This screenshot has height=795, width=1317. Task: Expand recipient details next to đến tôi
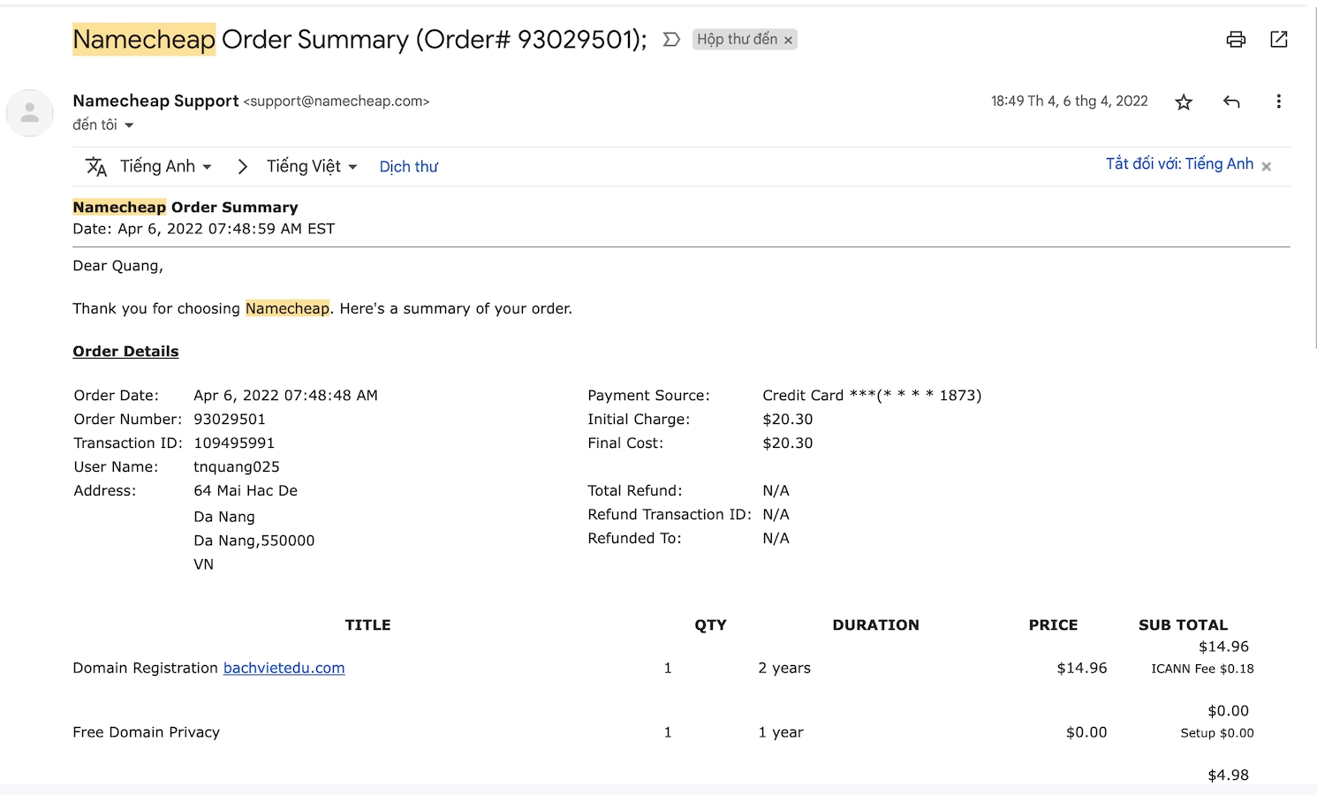click(x=129, y=125)
